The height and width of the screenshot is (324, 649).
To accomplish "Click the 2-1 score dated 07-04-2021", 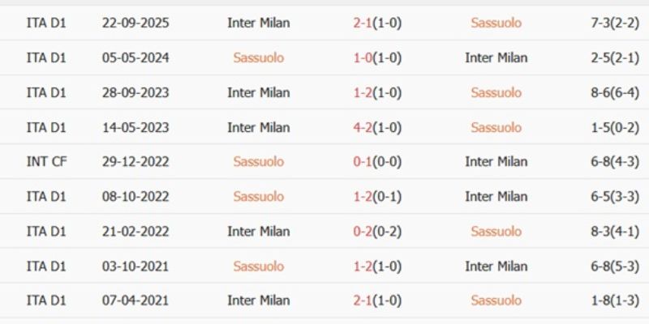I will click(363, 301).
